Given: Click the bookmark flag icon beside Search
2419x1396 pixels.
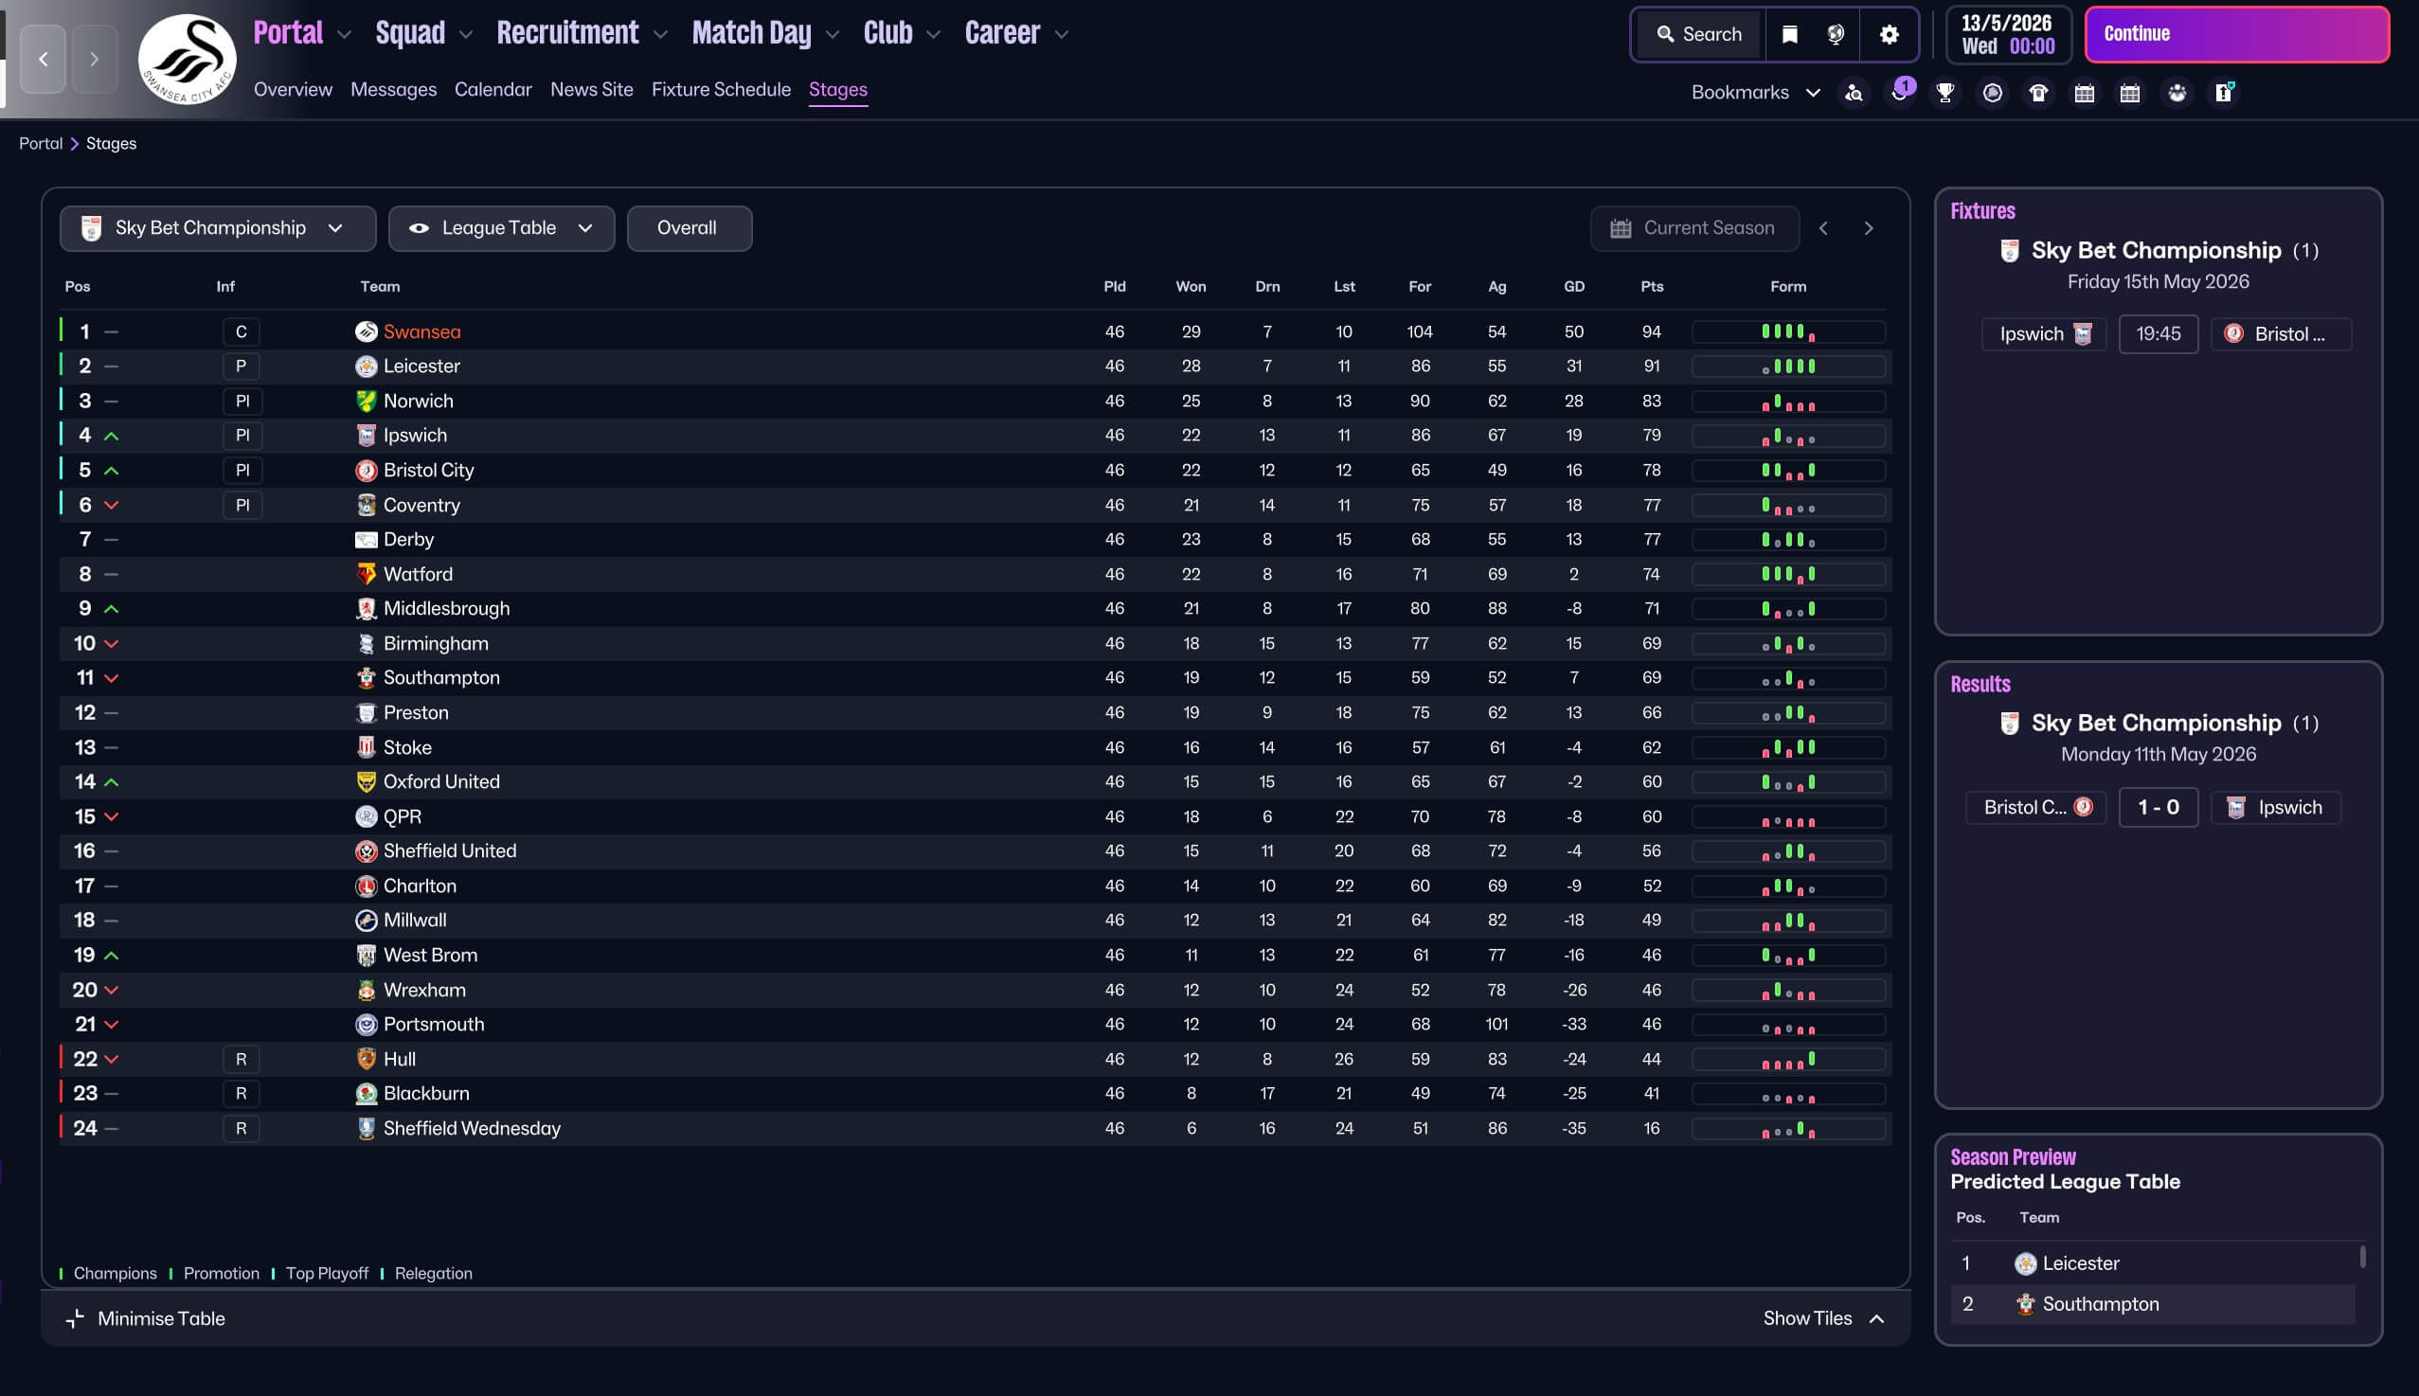Looking at the screenshot, I should point(1789,34).
